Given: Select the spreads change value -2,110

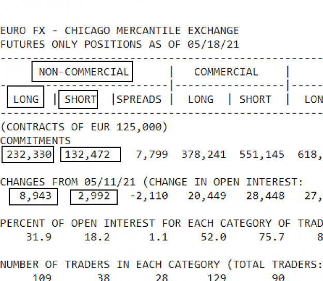Looking at the screenshot, I should click(x=149, y=196).
